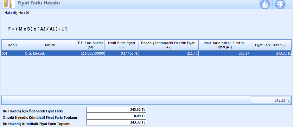The image size is (293, 127).
Task: Select the O.G. Elektrik row
Action: tap(50, 53)
